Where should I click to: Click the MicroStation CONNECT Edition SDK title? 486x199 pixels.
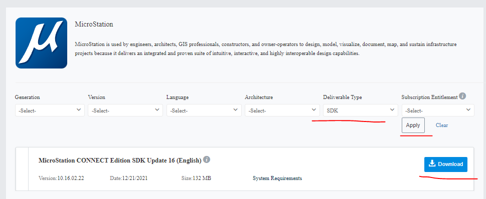coord(120,160)
